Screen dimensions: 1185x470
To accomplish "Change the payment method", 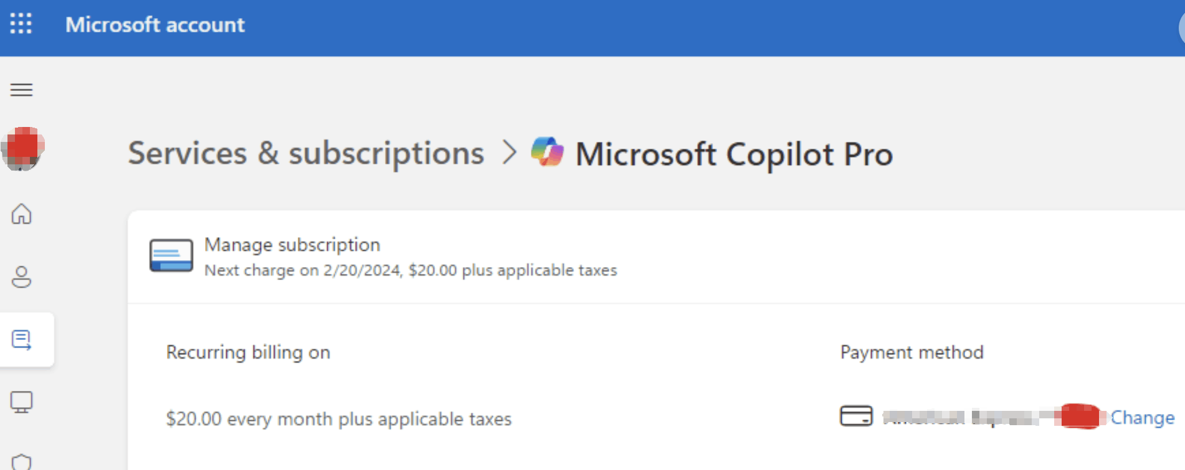I will (1142, 417).
